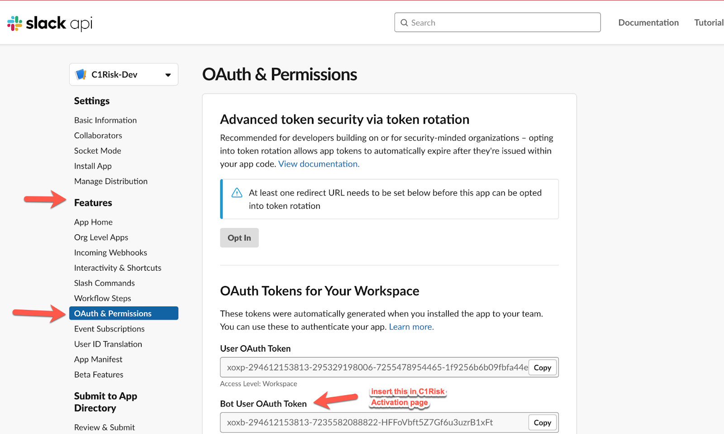Open Incoming Webhooks

click(110, 253)
